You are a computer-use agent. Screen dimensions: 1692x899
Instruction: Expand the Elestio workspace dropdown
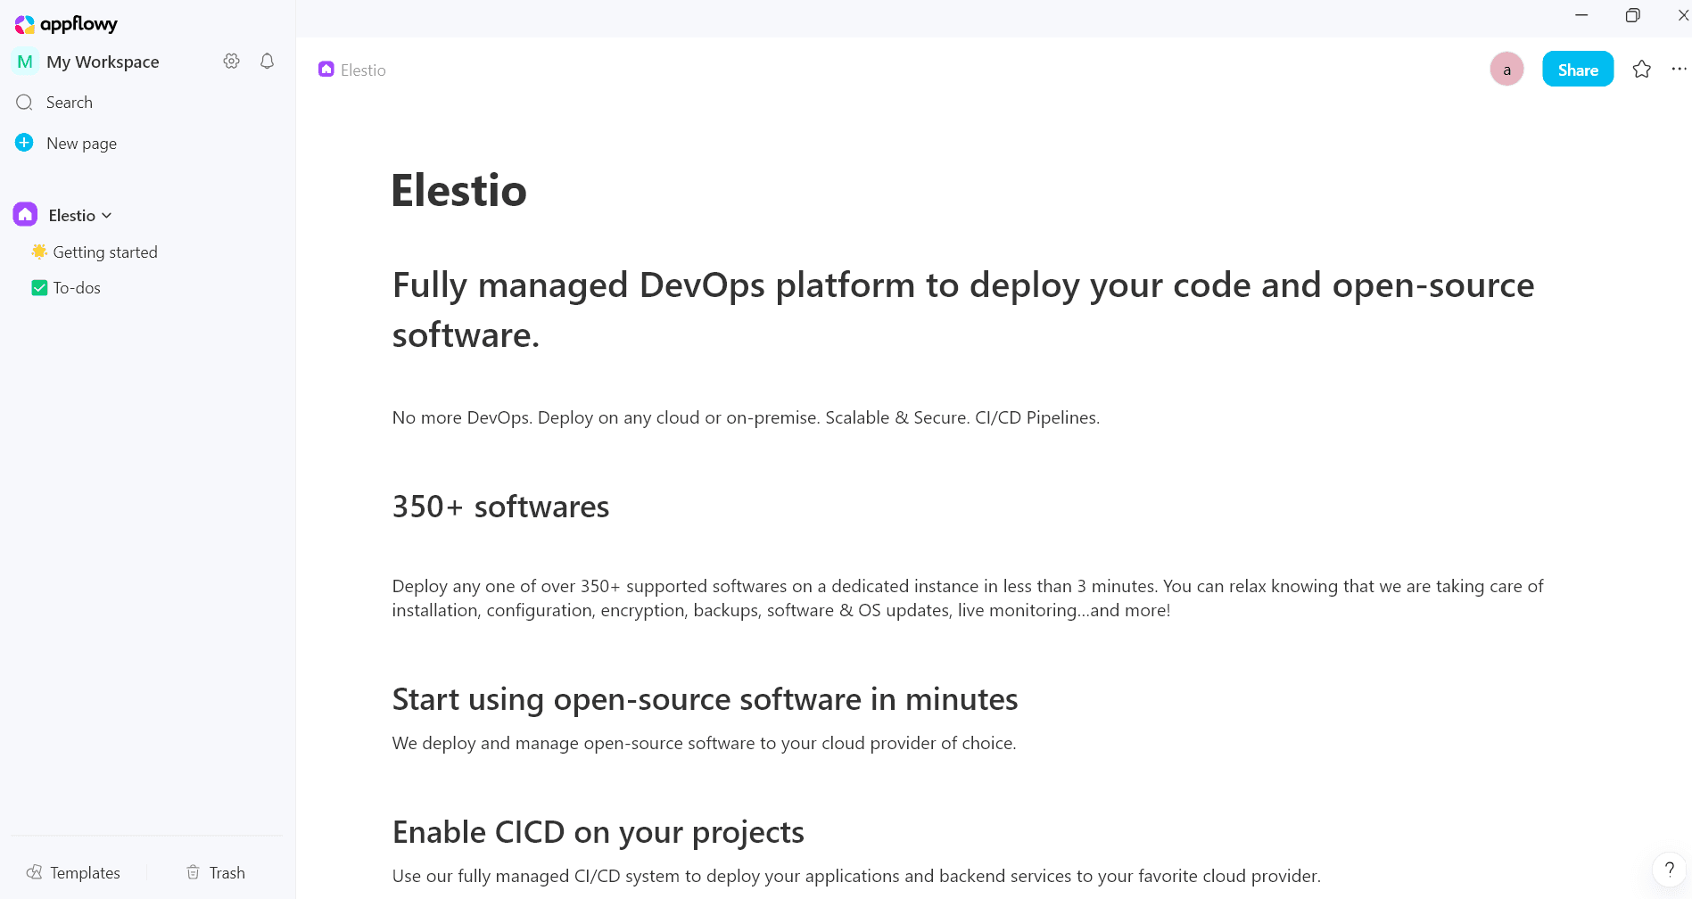point(107,215)
